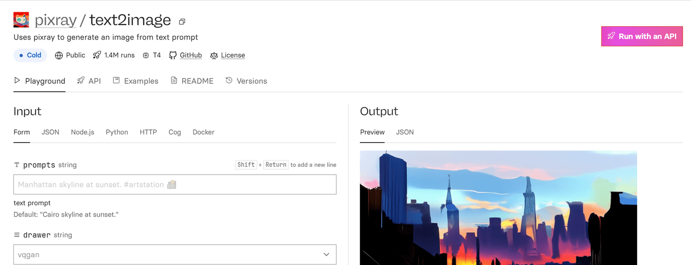Select the Preview output tab
Image resolution: width=691 pixels, height=265 pixels.
point(372,132)
